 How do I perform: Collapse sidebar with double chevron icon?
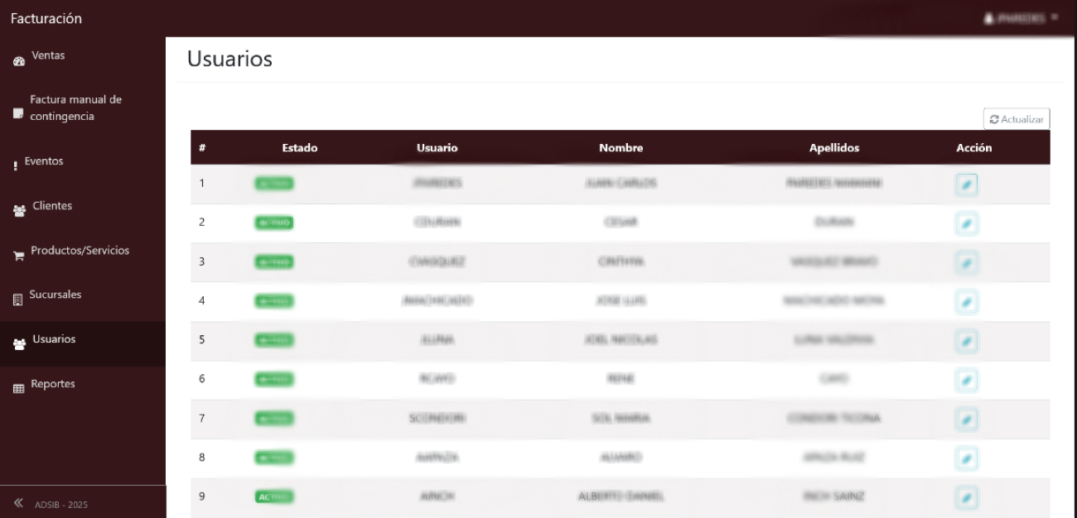pyautogui.click(x=18, y=503)
